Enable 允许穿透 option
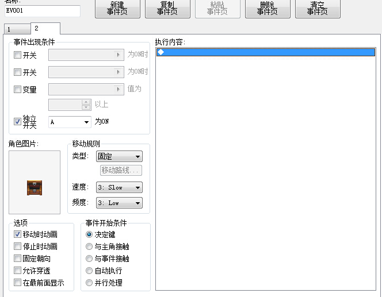 [17, 270]
